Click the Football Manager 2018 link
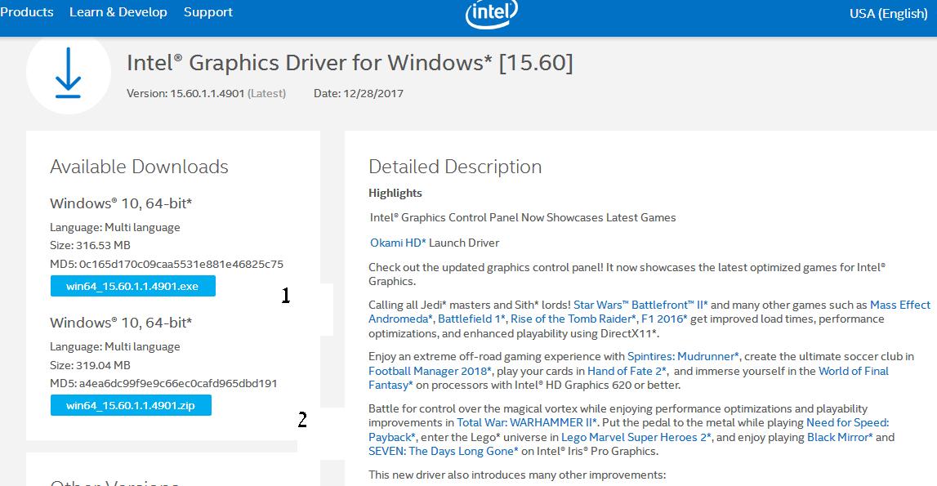This screenshot has height=486, width=937. (430, 371)
